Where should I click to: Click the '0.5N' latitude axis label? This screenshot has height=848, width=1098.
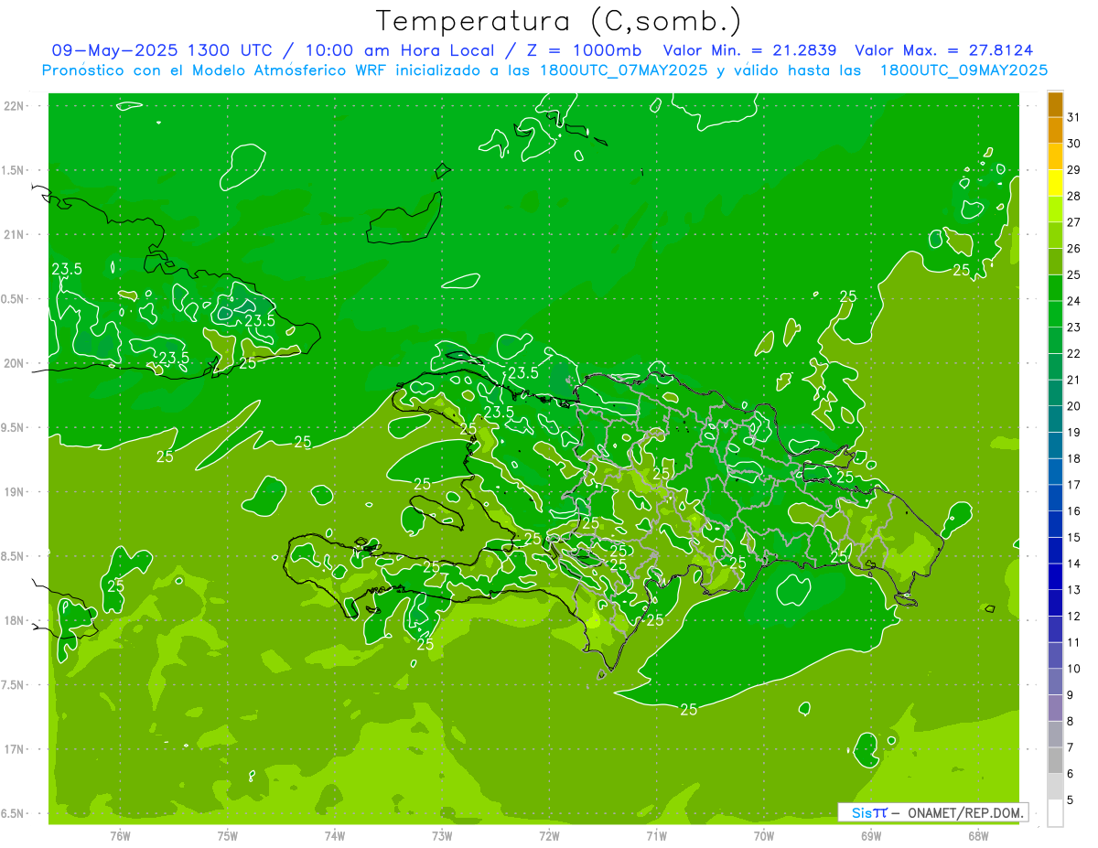[13, 299]
